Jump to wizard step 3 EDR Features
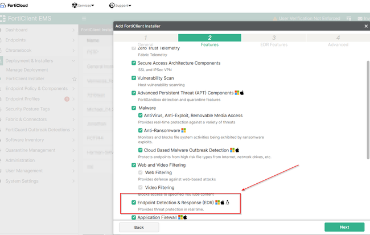 (x=274, y=40)
